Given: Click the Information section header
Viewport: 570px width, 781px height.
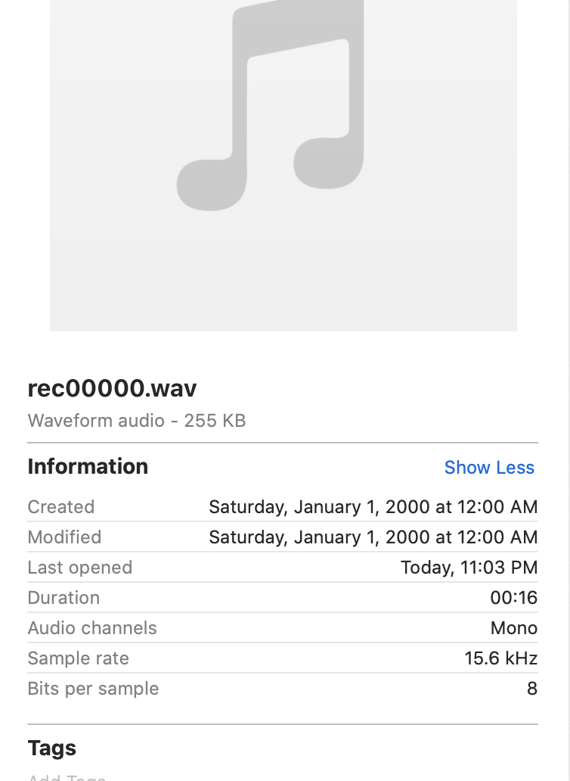Looking at the screenshot, I should tap(88, 467).
